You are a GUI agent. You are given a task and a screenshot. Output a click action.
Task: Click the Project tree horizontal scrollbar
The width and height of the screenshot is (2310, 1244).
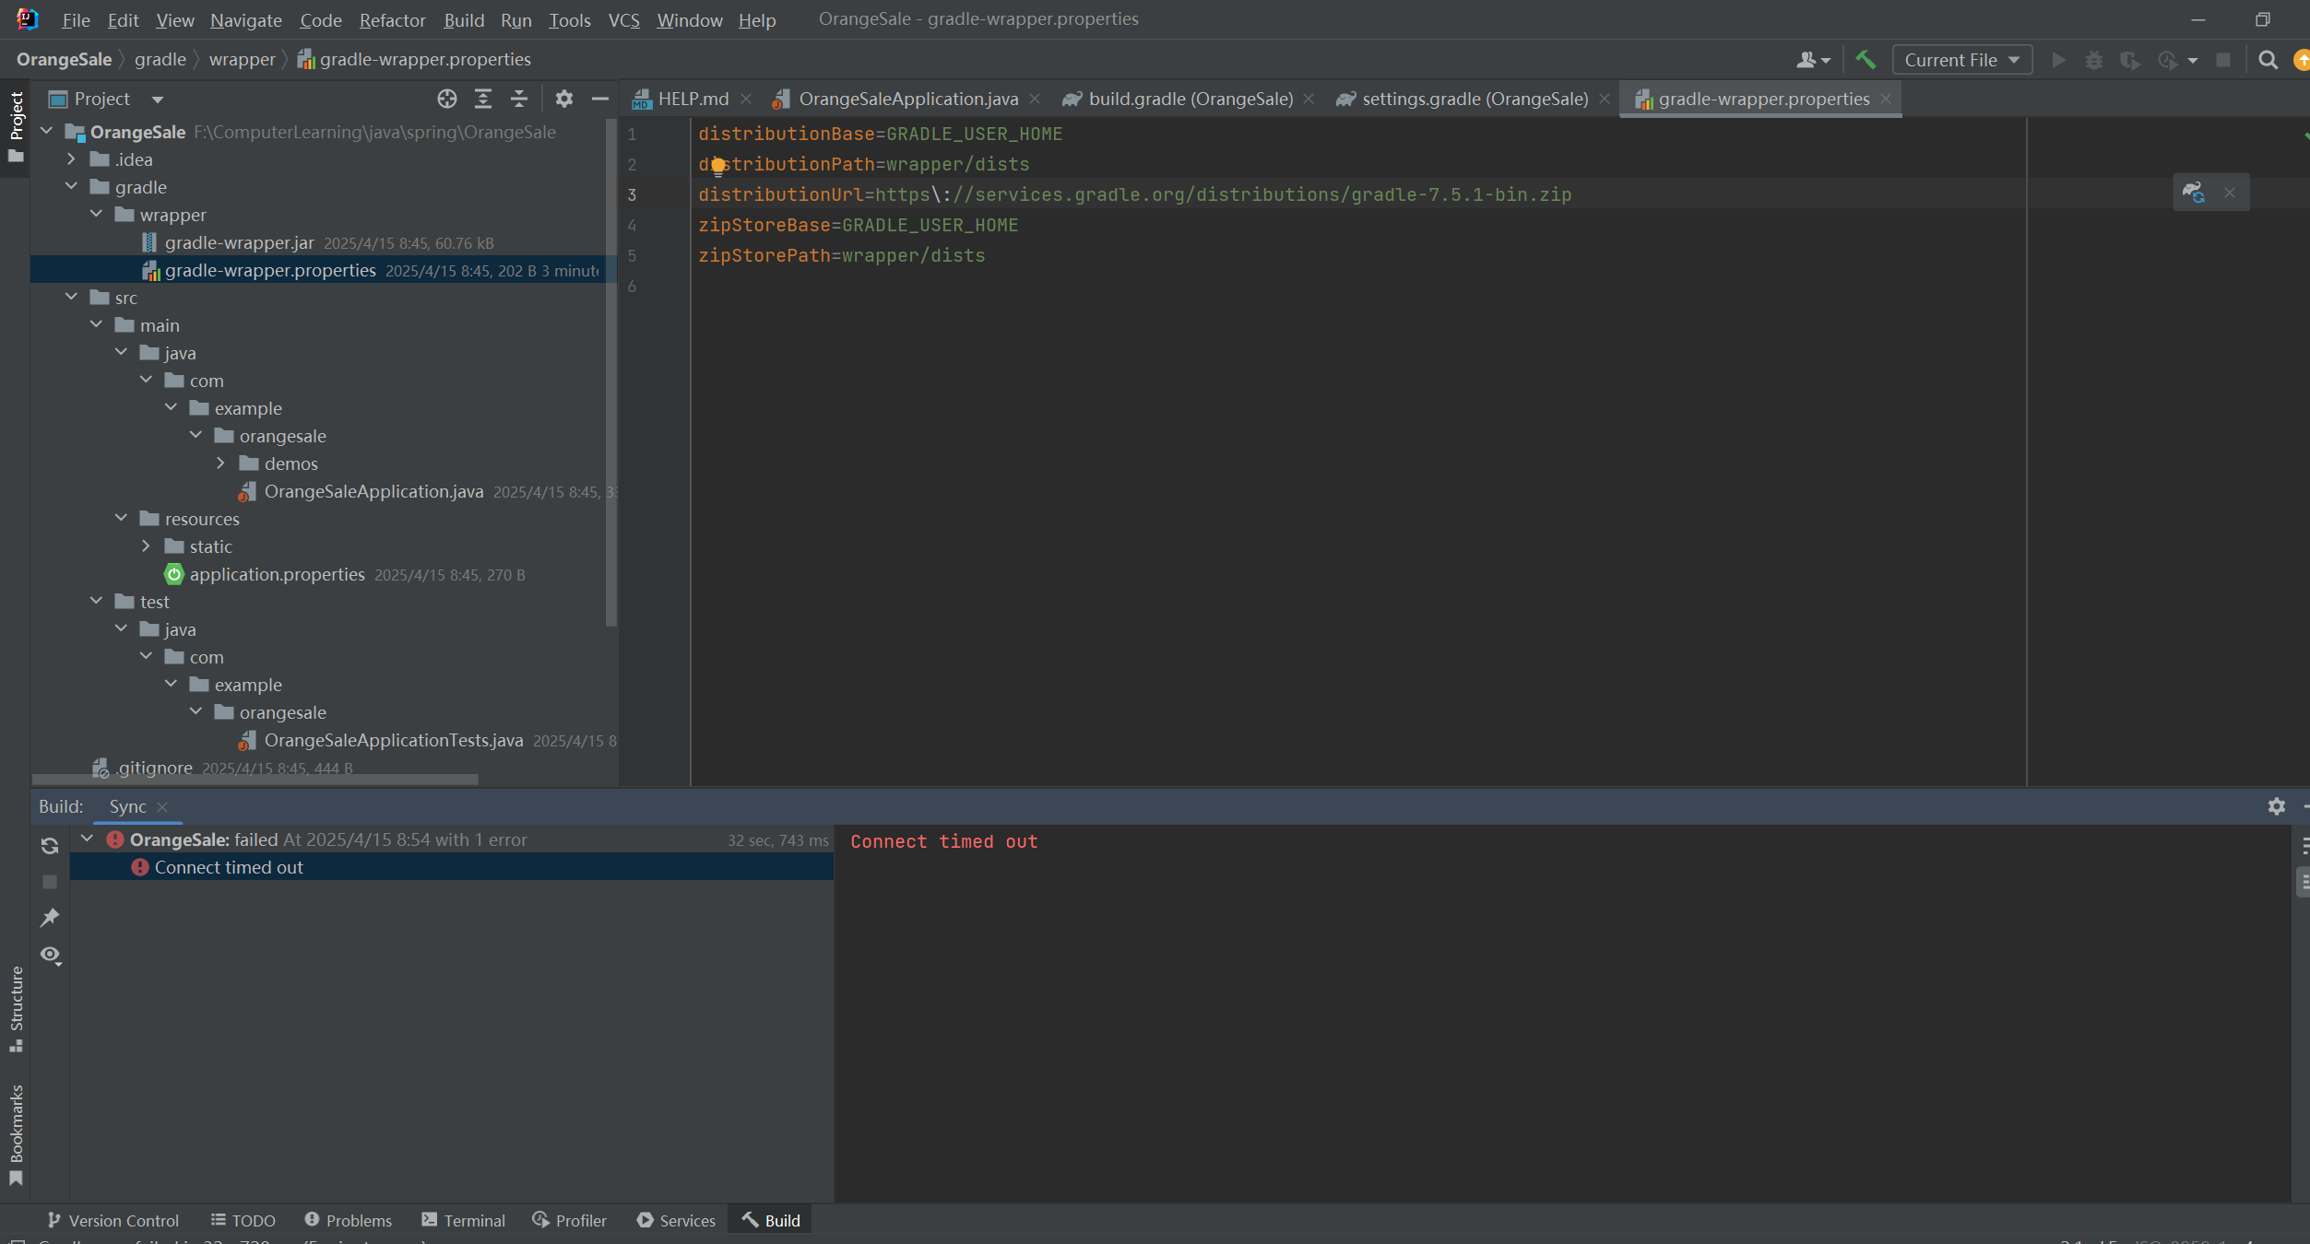[x=255, y=780]
